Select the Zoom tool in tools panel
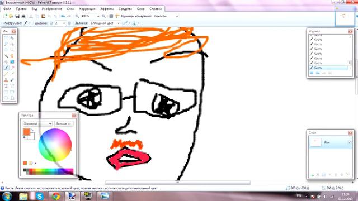This screenshot has width=358, height=201. pyautogui.click(x=12, y=50)
